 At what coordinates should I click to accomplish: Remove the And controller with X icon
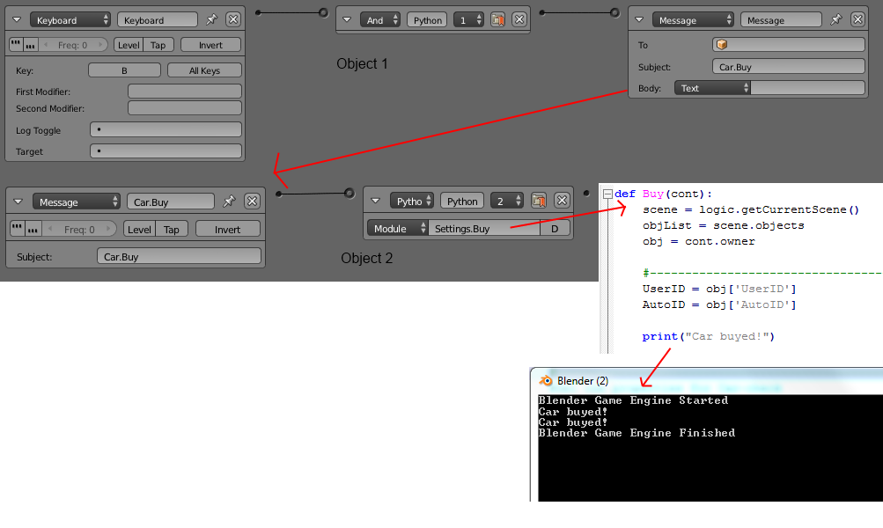tap(519, 19)
